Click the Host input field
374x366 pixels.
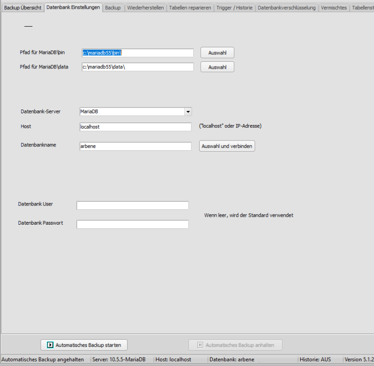point(136,127)
